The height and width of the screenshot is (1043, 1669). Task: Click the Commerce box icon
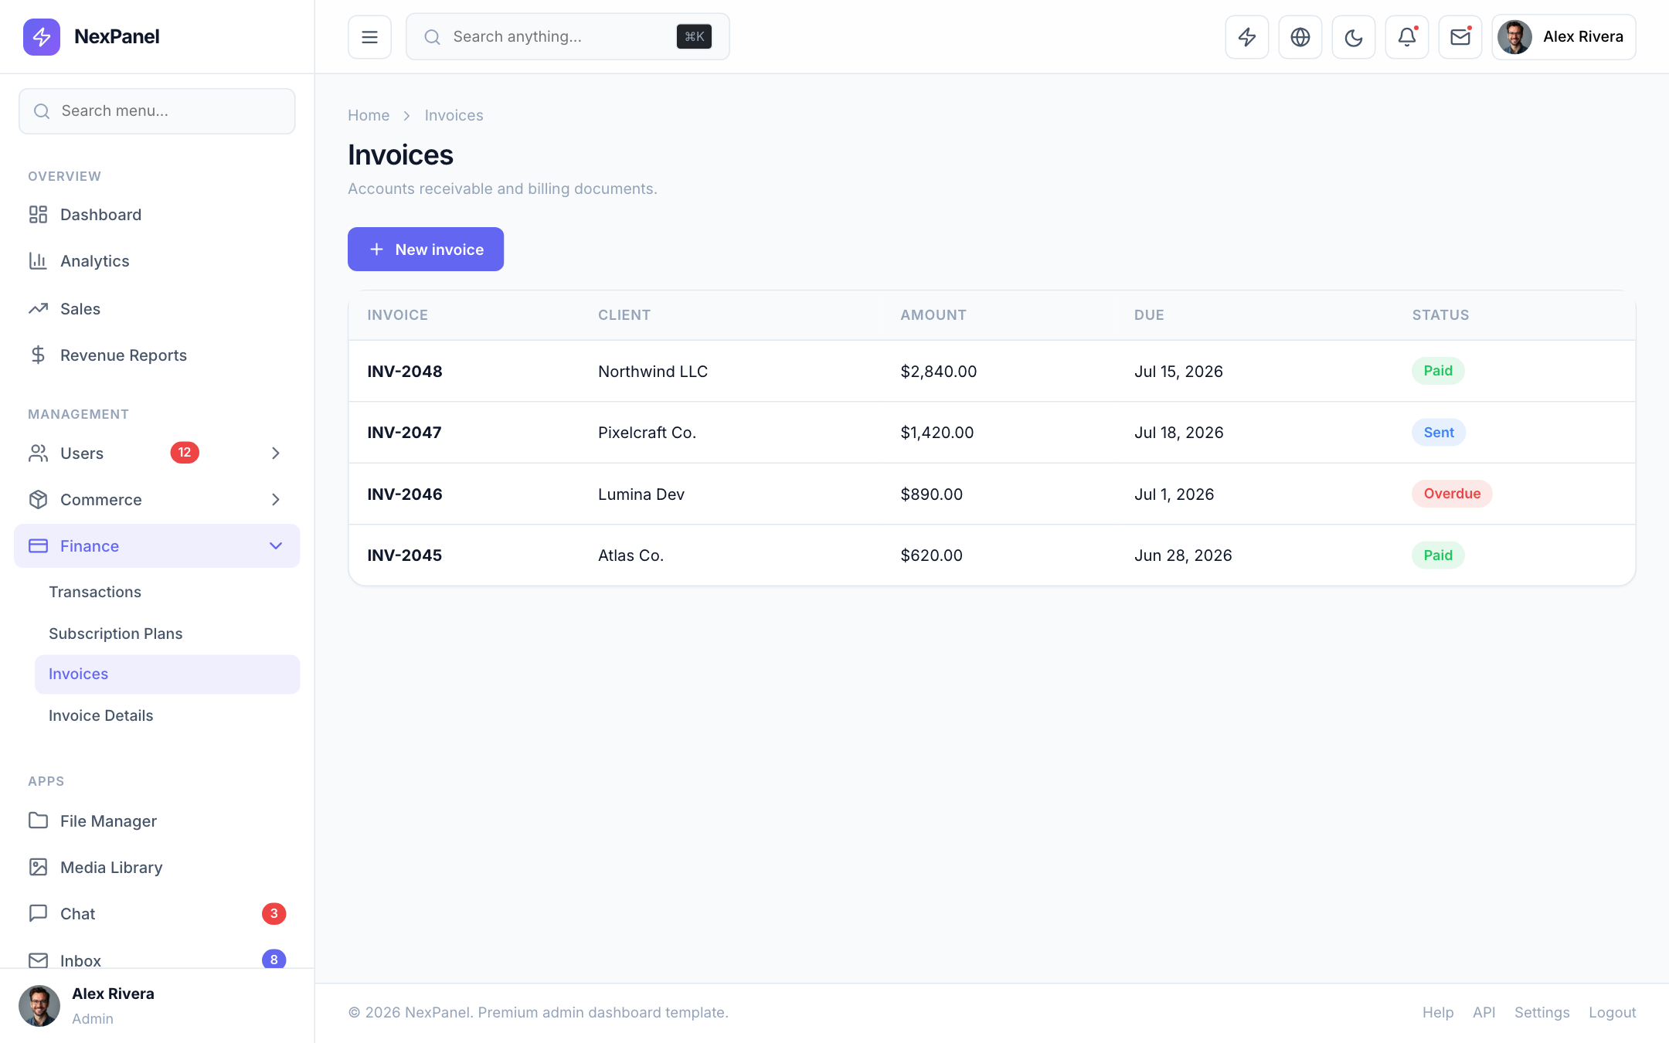click(38, 500)
